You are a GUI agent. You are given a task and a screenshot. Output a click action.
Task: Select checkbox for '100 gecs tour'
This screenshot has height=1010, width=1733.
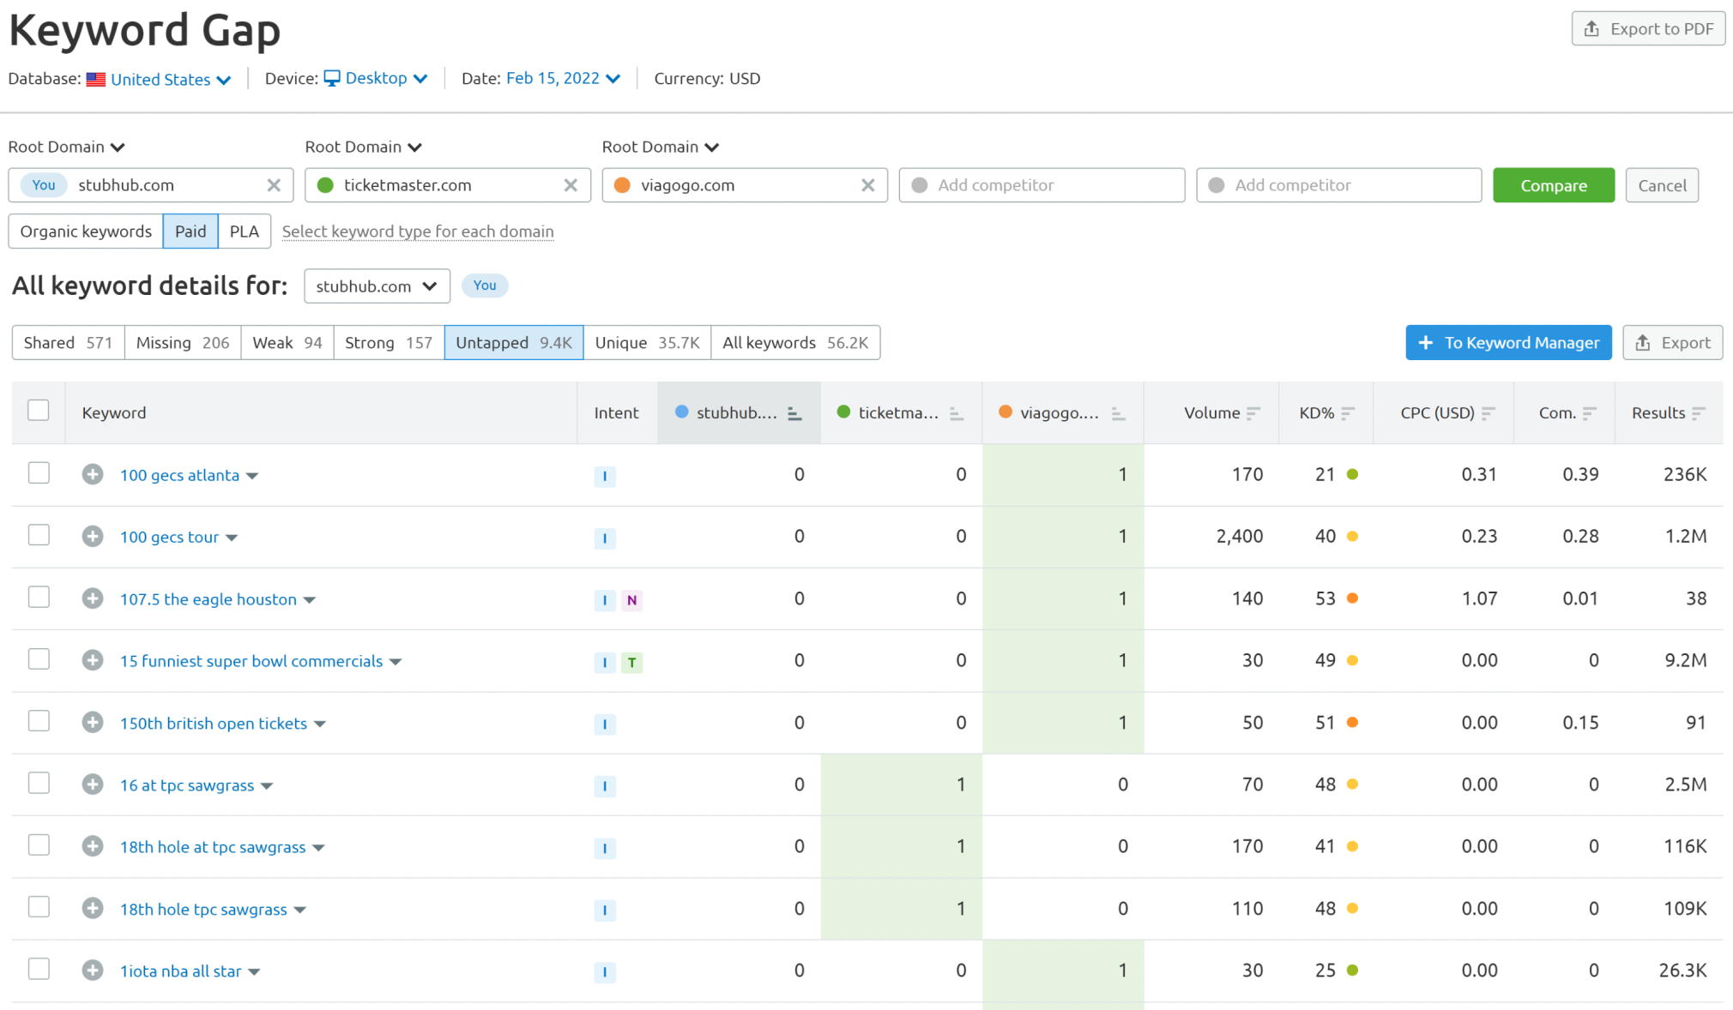coord(39,535)
